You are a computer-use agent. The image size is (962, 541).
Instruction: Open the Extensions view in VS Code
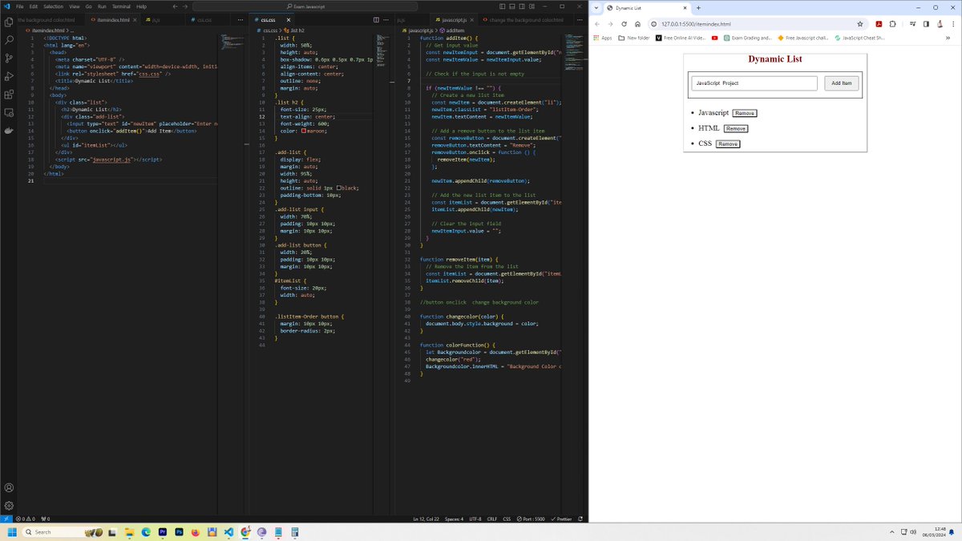tap(9, 94)
